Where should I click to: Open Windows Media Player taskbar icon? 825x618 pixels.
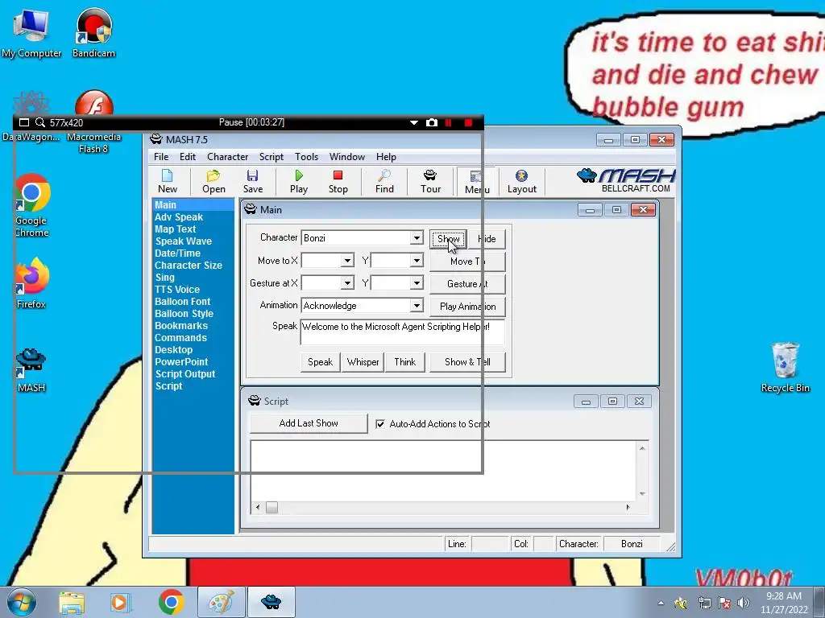[x=119, y=602]
